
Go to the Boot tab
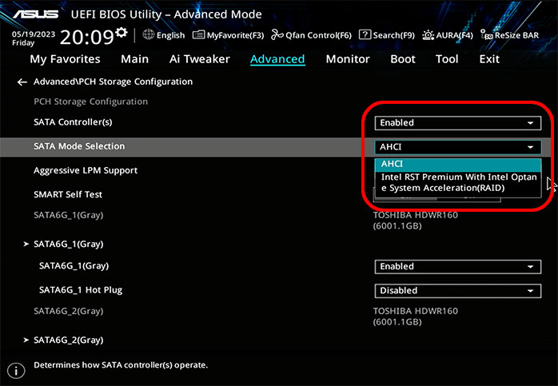[403, 59]
